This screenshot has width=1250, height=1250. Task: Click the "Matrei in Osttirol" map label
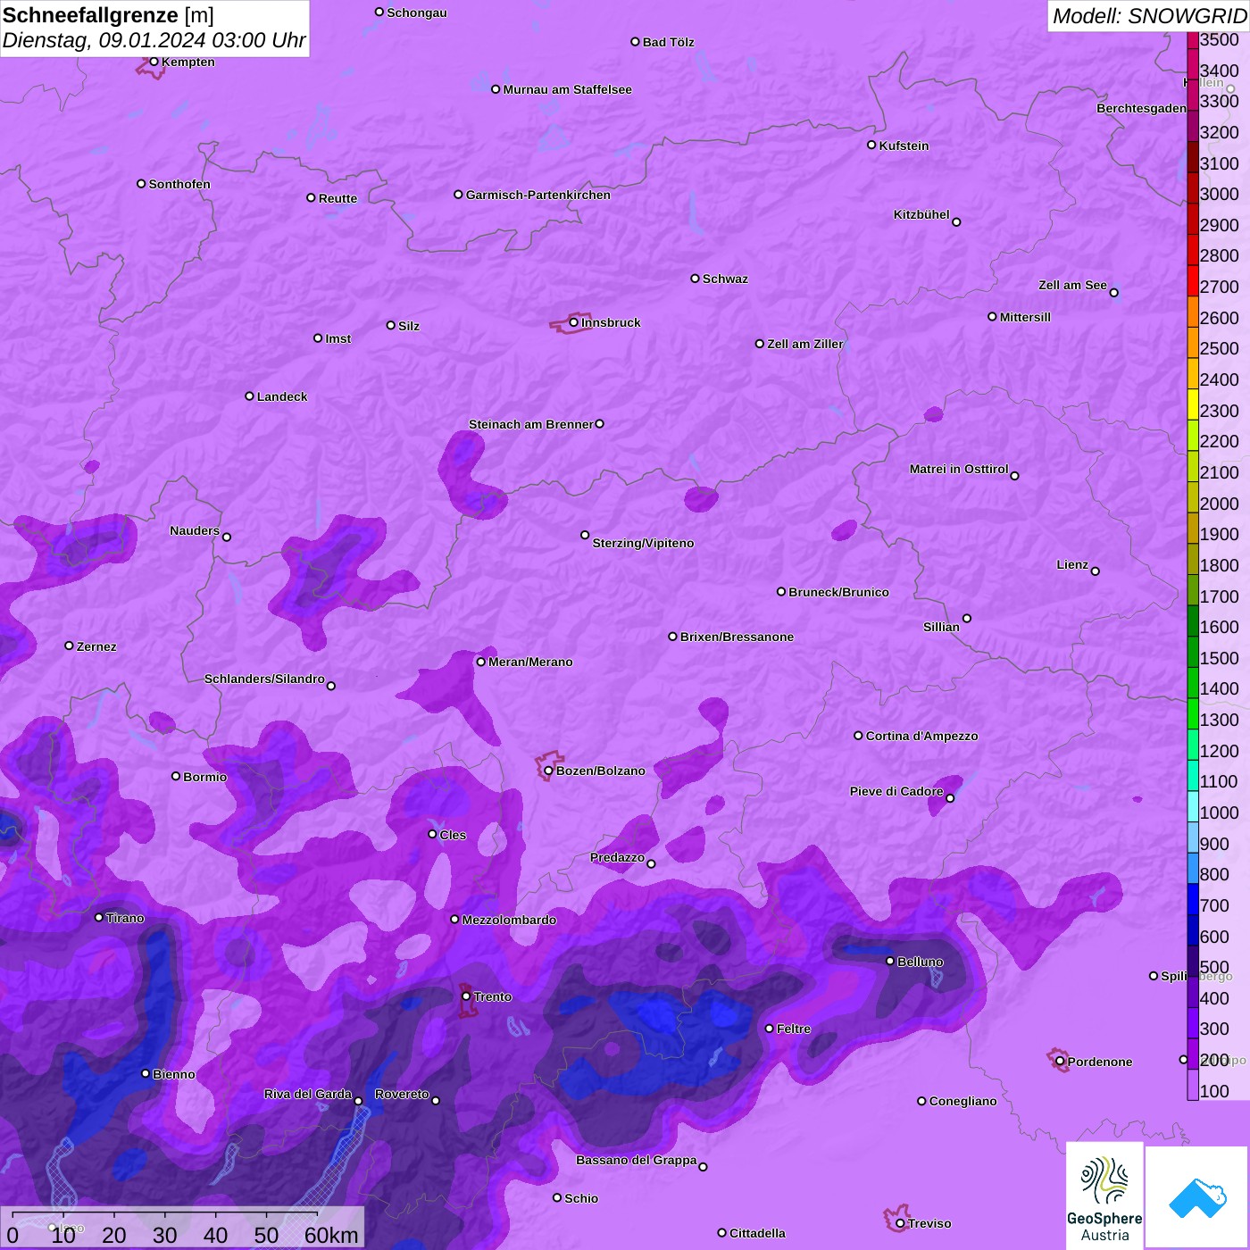959,469
